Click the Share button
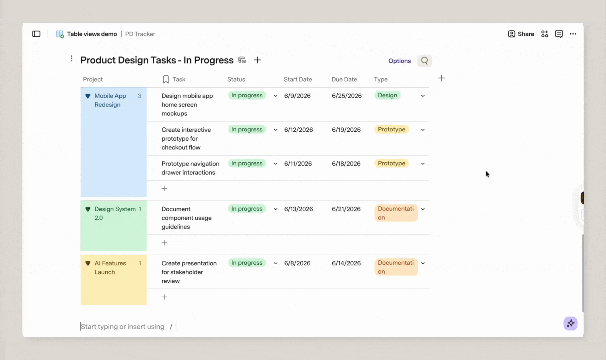Image resolution: width=606 pixels, height=360 pixels. point(521,34)
